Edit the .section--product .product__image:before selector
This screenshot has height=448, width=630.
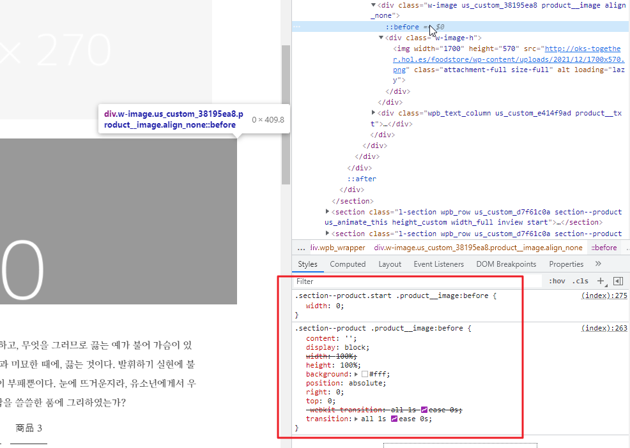tap(379, 328)
